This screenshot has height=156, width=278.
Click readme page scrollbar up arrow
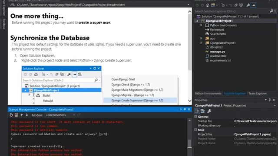tap(190, 12)
